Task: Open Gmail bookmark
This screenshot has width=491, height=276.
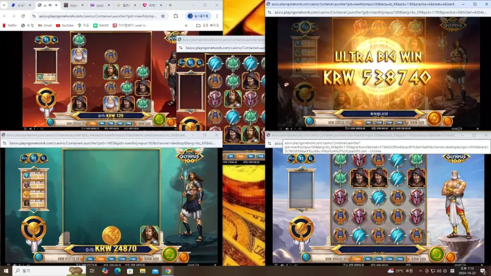Action: click(x=45, y=25)
